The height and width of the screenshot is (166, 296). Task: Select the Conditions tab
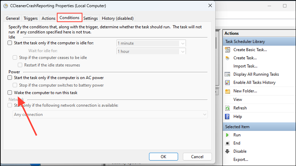pyautogui.click(x=69, y=18)
